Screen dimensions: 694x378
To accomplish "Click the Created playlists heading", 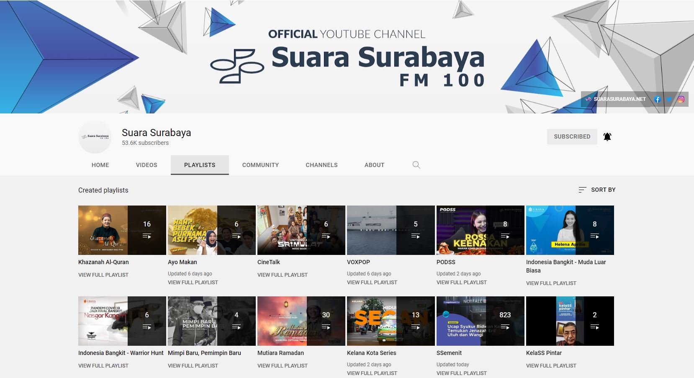I will (x=103, y=190).
